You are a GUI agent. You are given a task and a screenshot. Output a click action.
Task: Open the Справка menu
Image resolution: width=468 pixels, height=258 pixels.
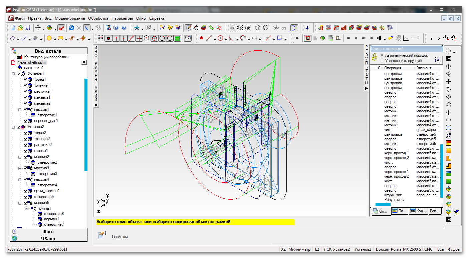click(157, 18)
